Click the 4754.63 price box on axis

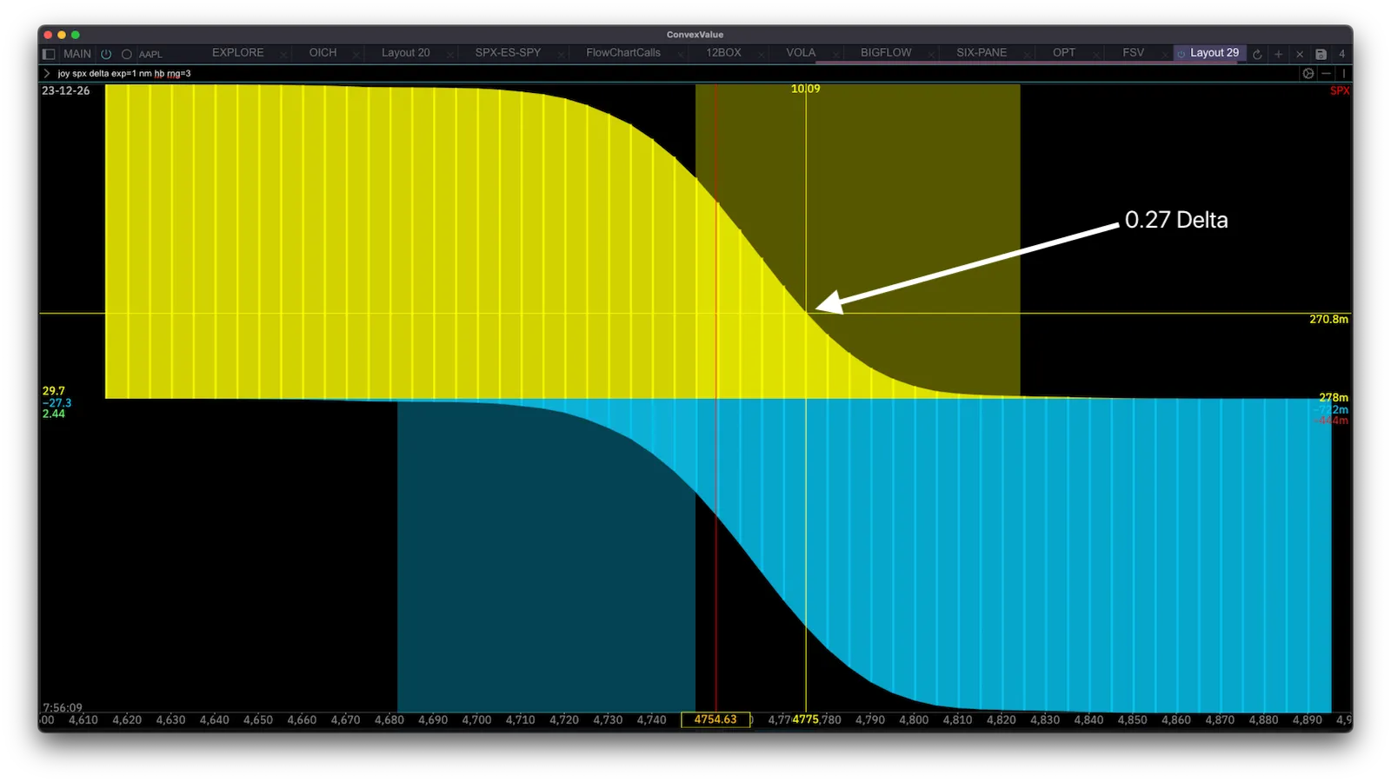click(x=715, y=719)
